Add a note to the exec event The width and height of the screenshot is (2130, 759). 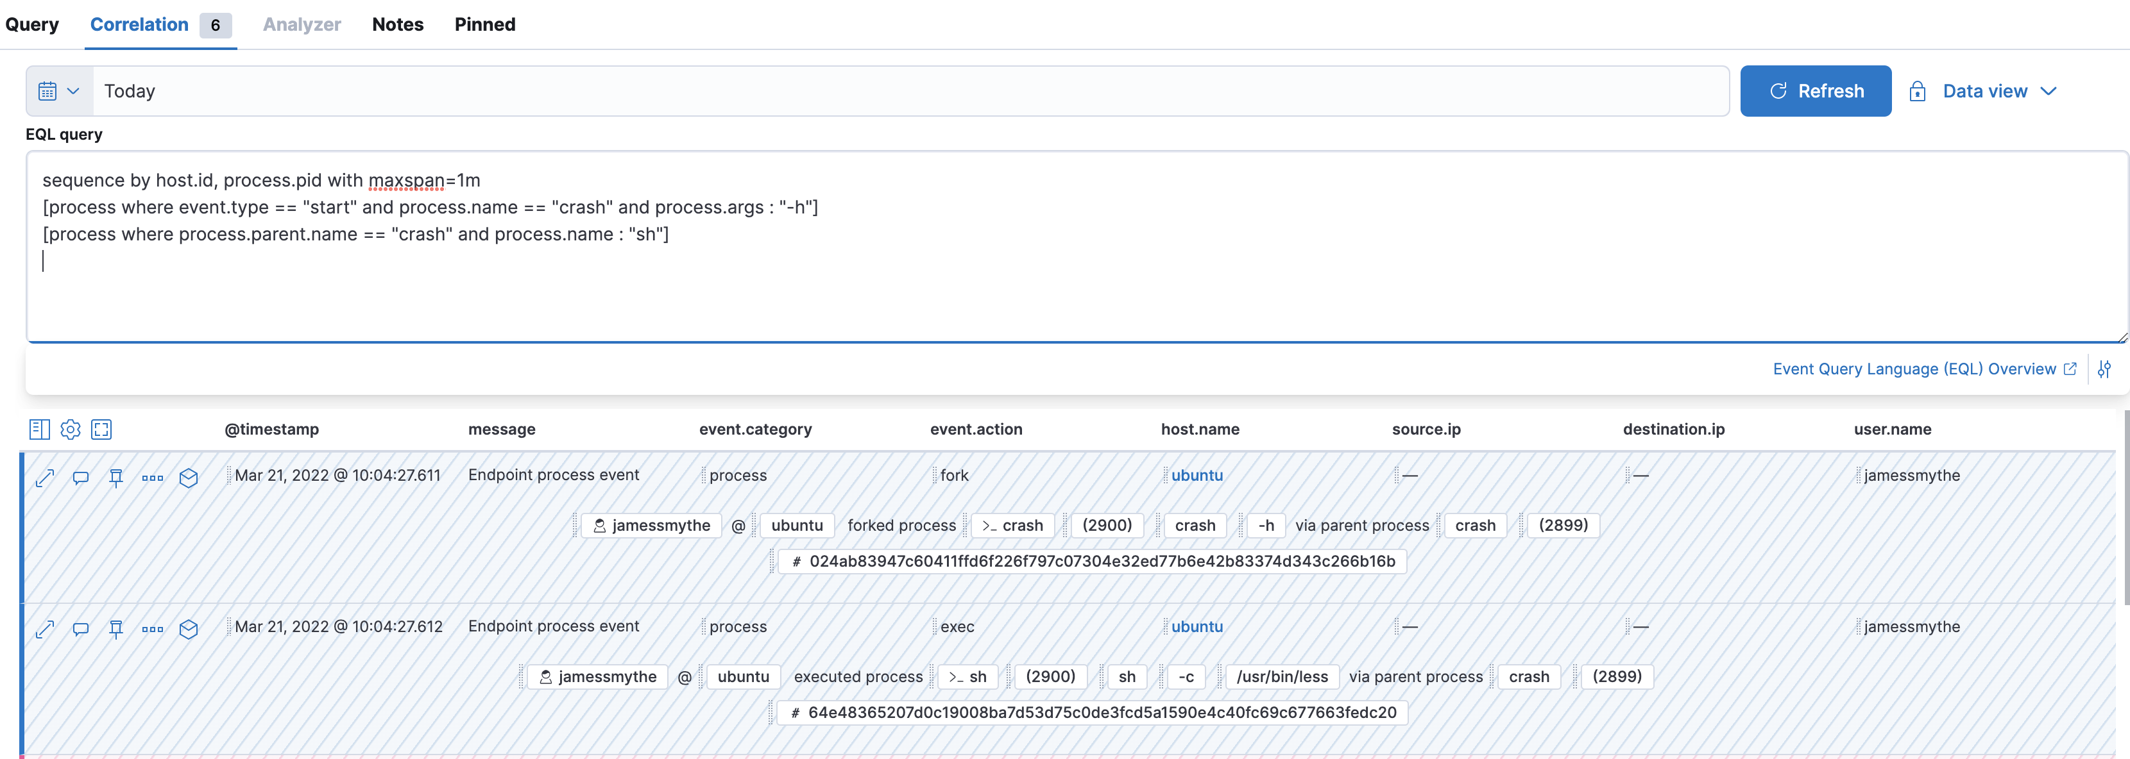pyautogui.click(x=80, y=630)
